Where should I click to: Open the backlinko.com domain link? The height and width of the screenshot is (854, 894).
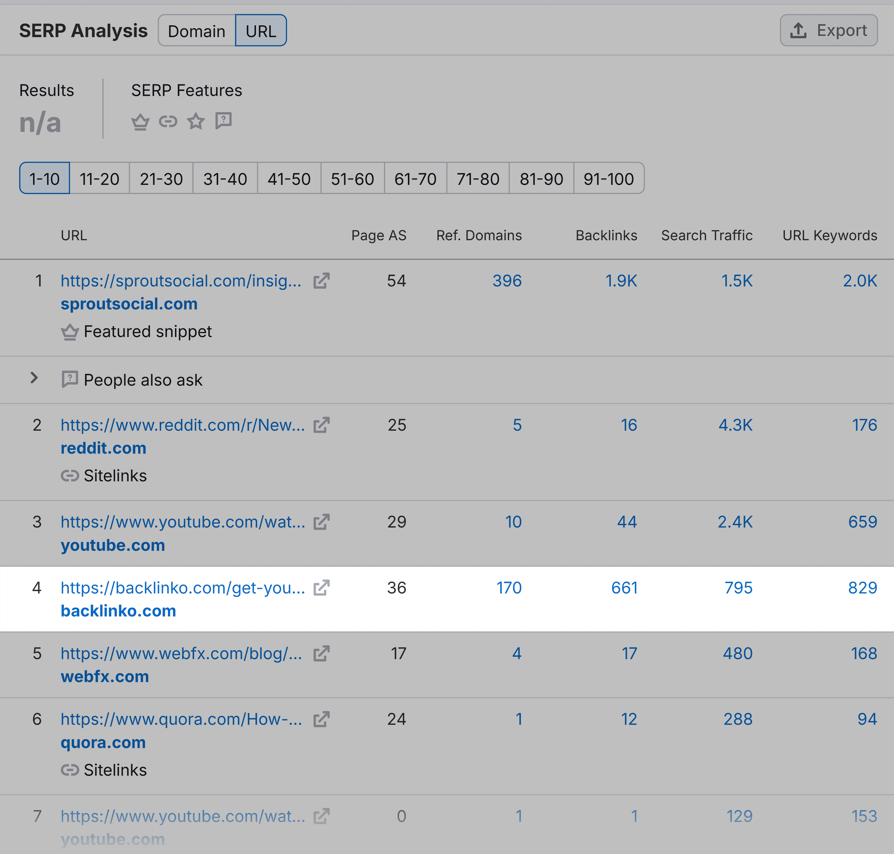click(x=118, y=611)
